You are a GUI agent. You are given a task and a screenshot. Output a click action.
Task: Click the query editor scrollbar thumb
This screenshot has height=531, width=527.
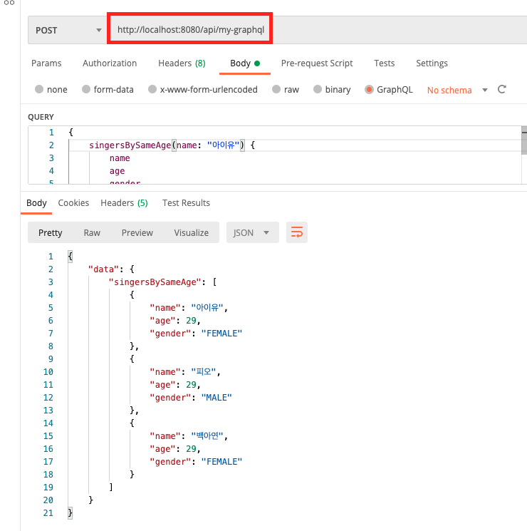[x=524, y=140]
